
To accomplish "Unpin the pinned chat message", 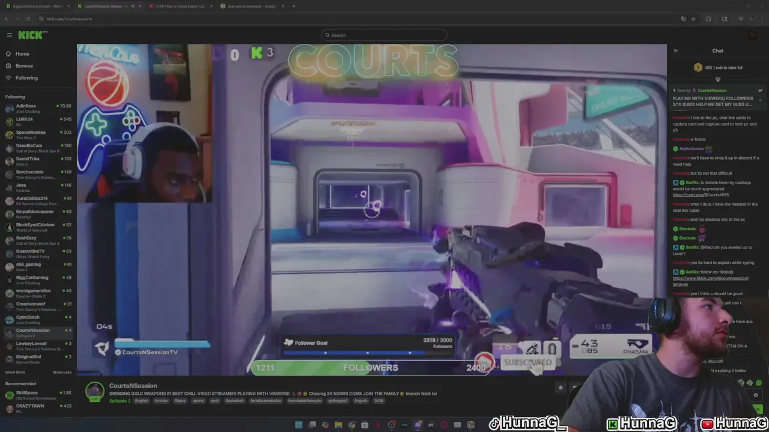I will (760, 91).
